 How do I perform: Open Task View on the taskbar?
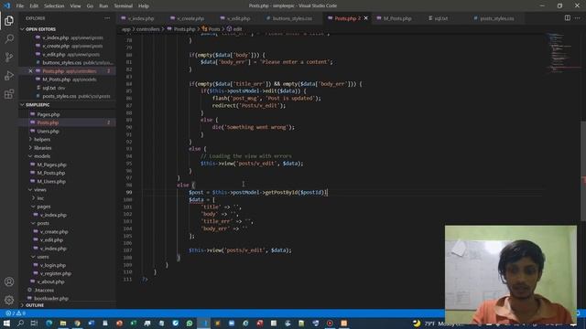point(34,323)
